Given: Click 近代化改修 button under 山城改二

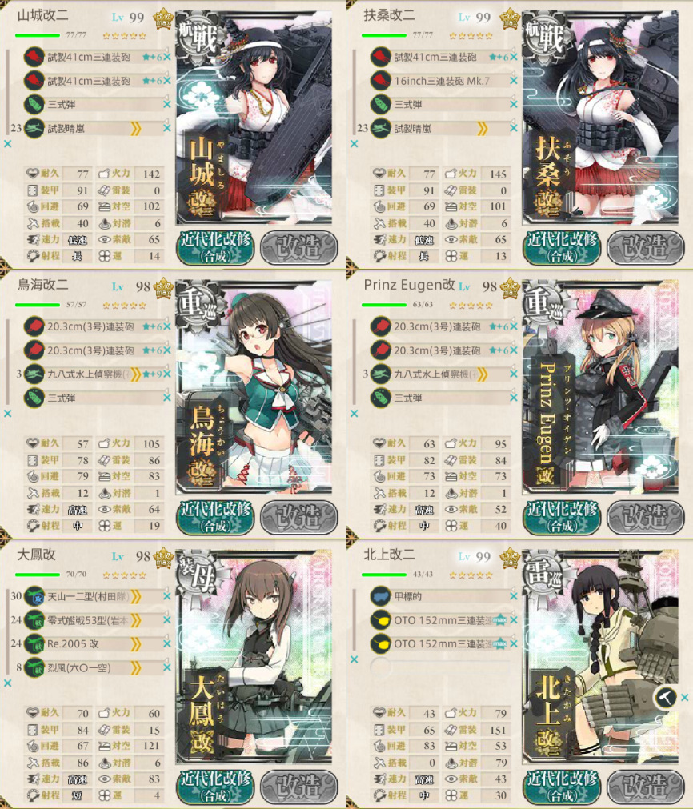Looking at the screenshot, I should [216, 247].
